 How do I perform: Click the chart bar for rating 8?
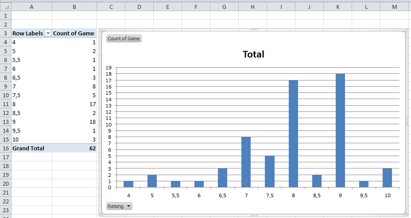tap(293, 134)
